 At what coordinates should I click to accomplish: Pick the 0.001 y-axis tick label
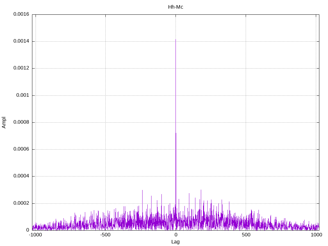point(23,95)
